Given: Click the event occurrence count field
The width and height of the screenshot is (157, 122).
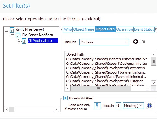Looking at the screenshot, I should click(x=97, y=106).
